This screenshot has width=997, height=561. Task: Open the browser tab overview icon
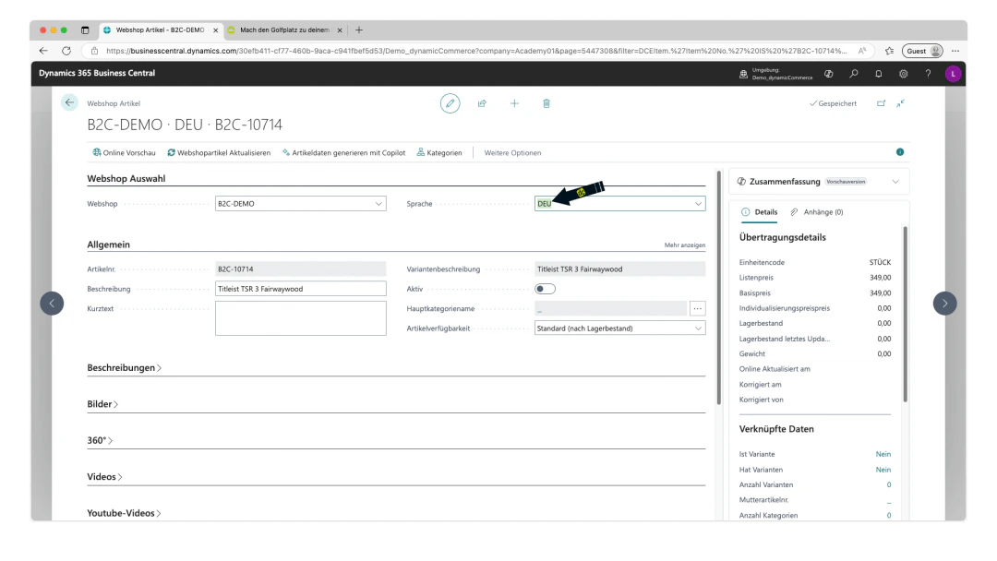(x=85, y=30)
